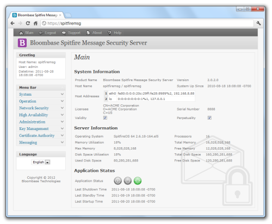Open a new browser tab
The image size is (272, 224).
(x=68, y=15)
